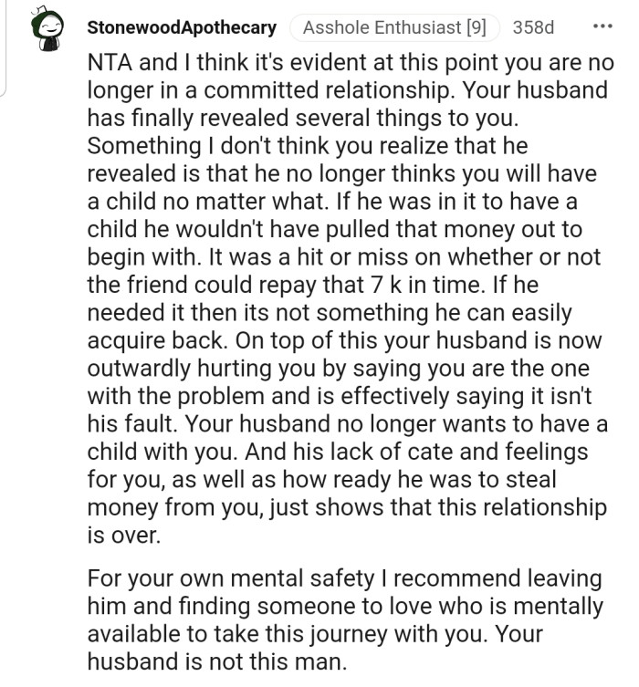The image size is (639, 687).
Task: Click the sentence 'Your husband is not this man.'
Action: coord(217,660)
